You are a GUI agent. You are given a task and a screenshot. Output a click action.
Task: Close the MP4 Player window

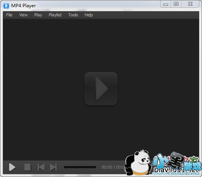(x=190, y=4)
